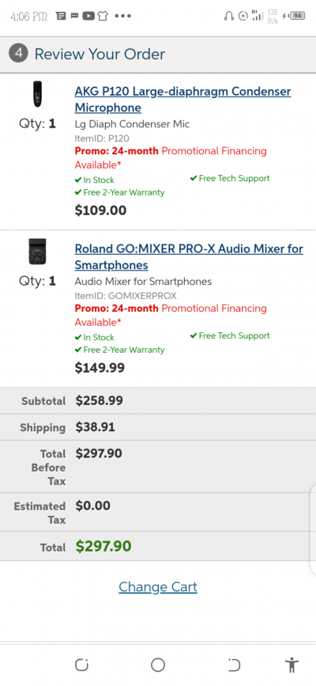316x686 pixels.
Task: Tap the battery indicator icon
Action: 297,16
